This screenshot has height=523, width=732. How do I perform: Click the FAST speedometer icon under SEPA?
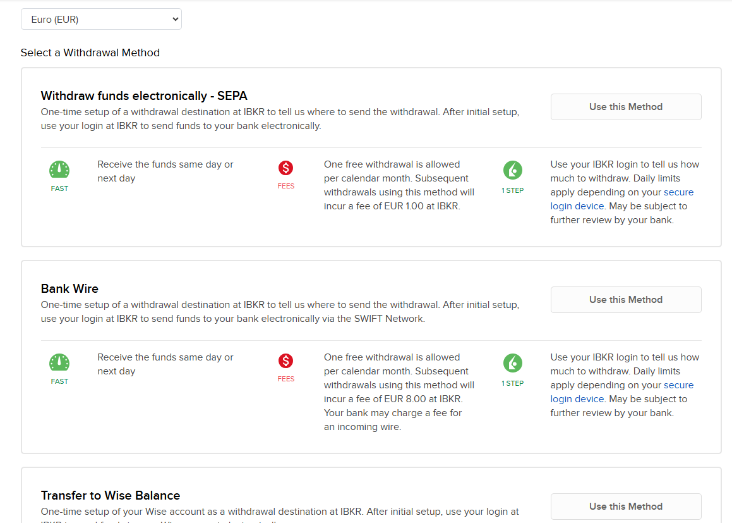tap(59, 169)
